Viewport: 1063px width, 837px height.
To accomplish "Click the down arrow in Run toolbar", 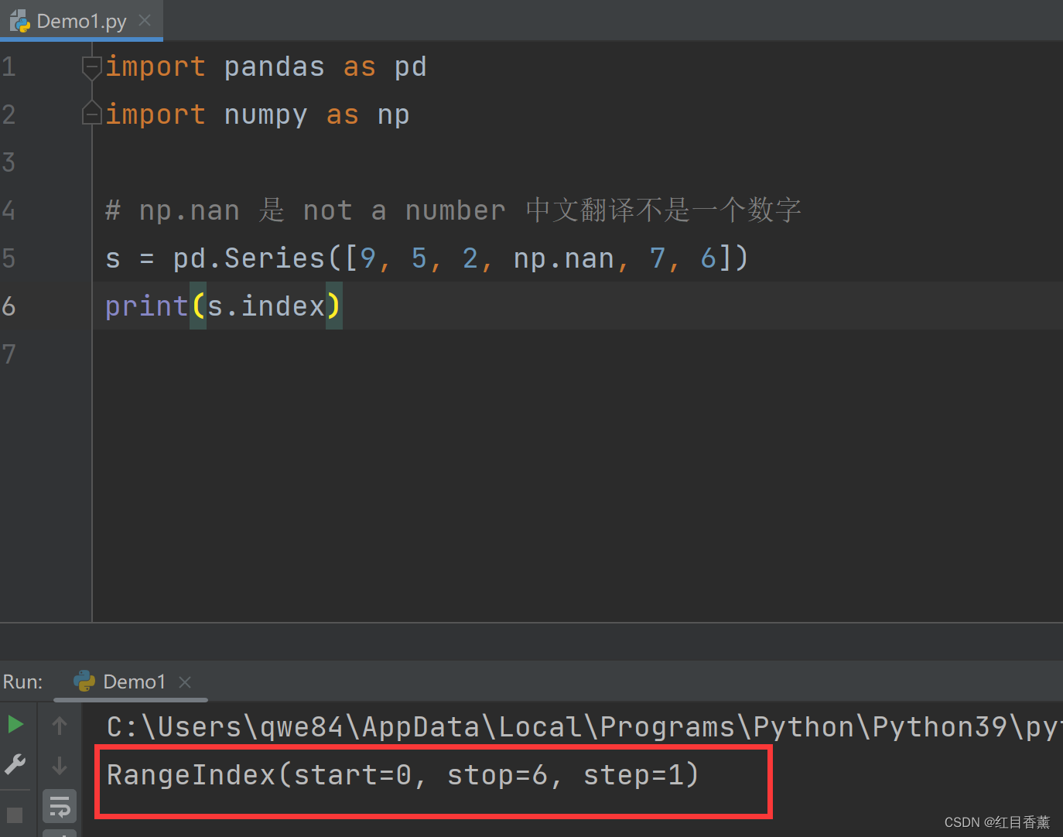I will (60, 766).
